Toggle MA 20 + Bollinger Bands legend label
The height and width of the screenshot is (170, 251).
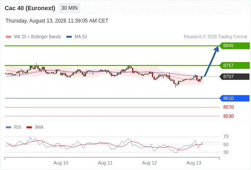click(37, 37)
